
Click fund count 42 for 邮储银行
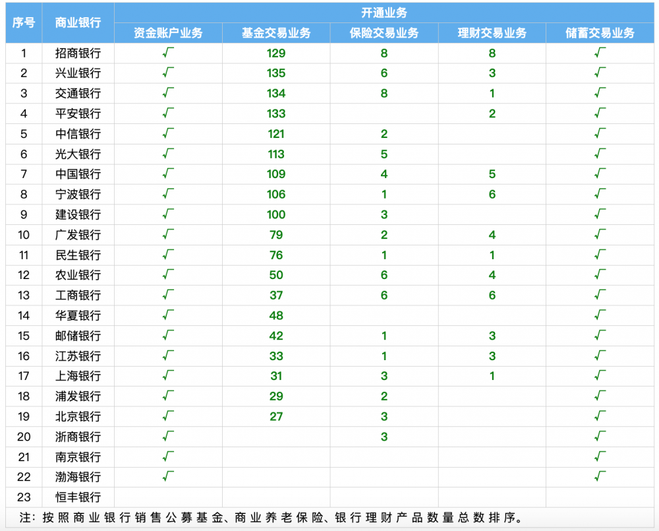click(x=276, y=336)
